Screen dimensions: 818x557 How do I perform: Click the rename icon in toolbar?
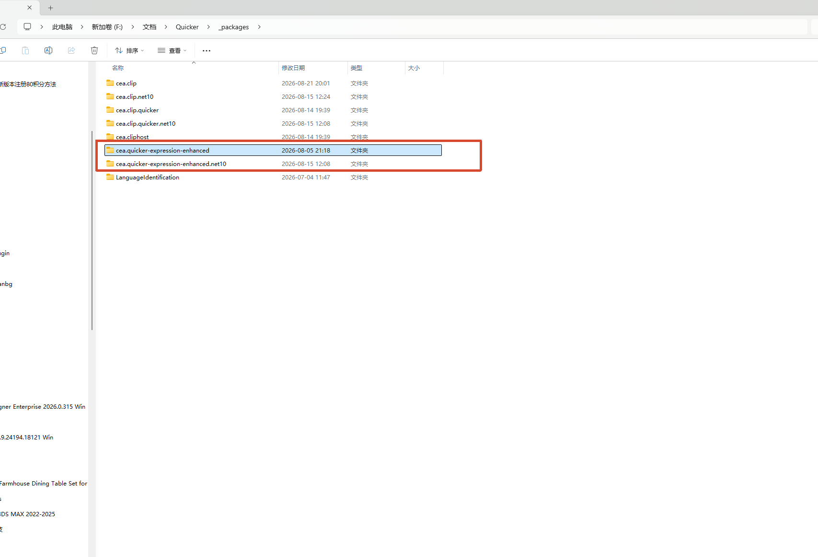click(x=48, y=50)
